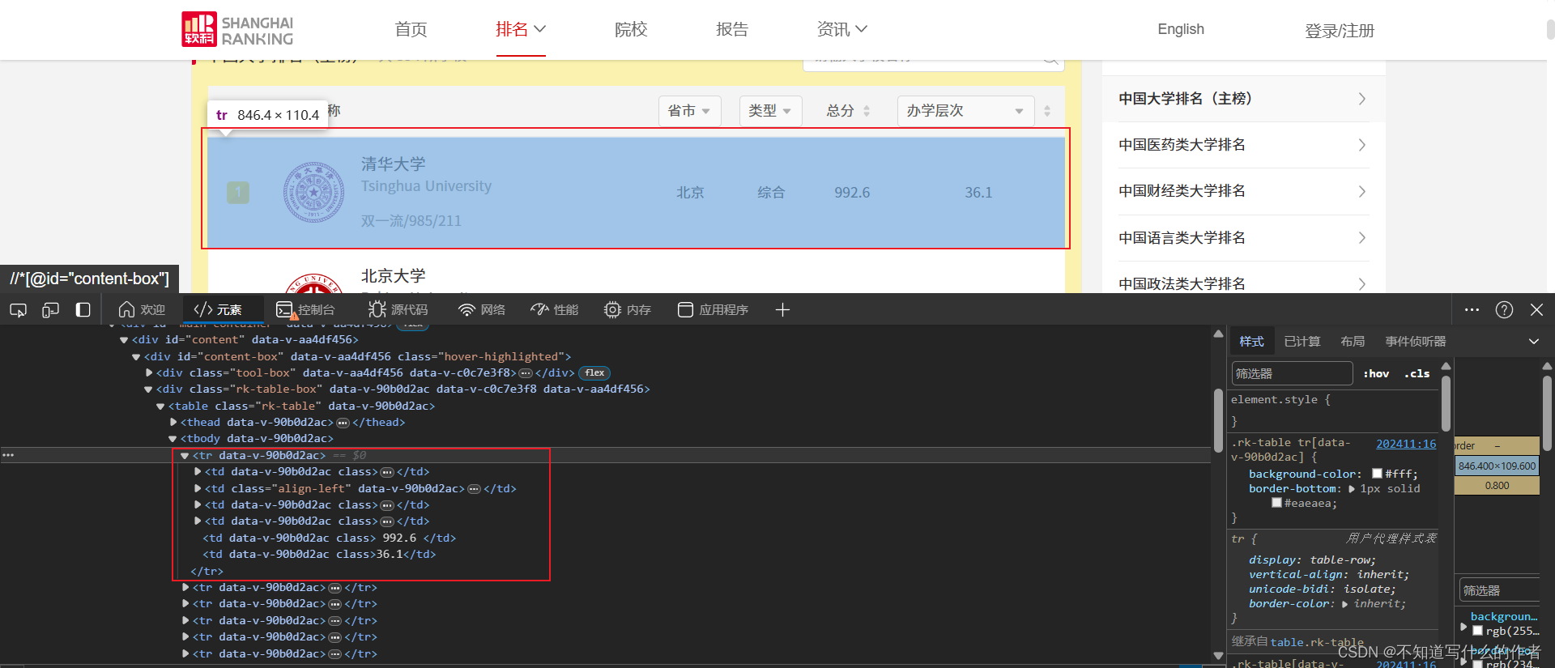Focus the computed pane 筛选器 filter input
The image size is (1555, 668).
[x=1498, y=590]
